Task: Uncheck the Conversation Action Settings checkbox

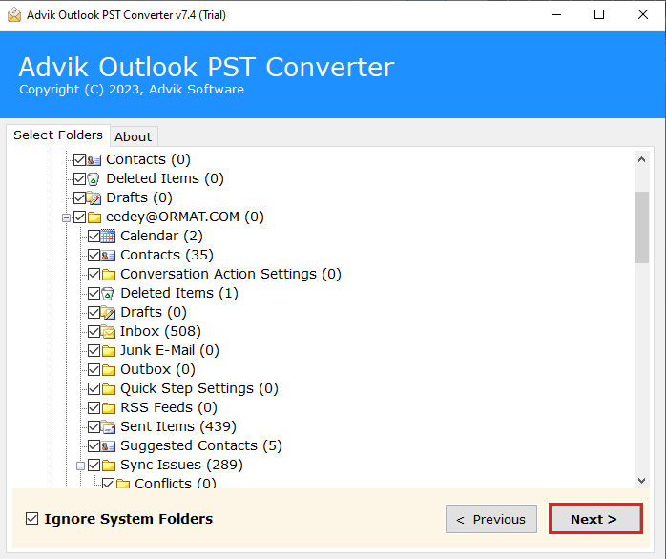Action: coord(94,275)
